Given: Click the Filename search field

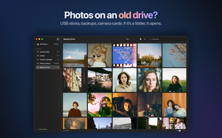Looking at the screenshot, I should [168, 39].
